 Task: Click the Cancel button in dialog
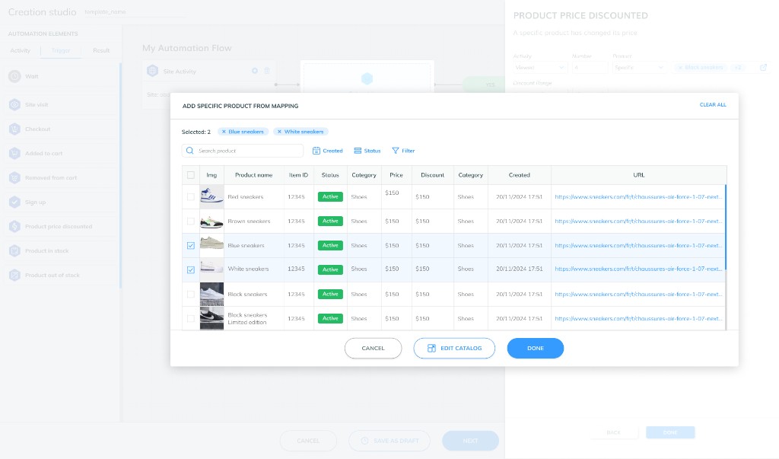(x=373, y=348)
